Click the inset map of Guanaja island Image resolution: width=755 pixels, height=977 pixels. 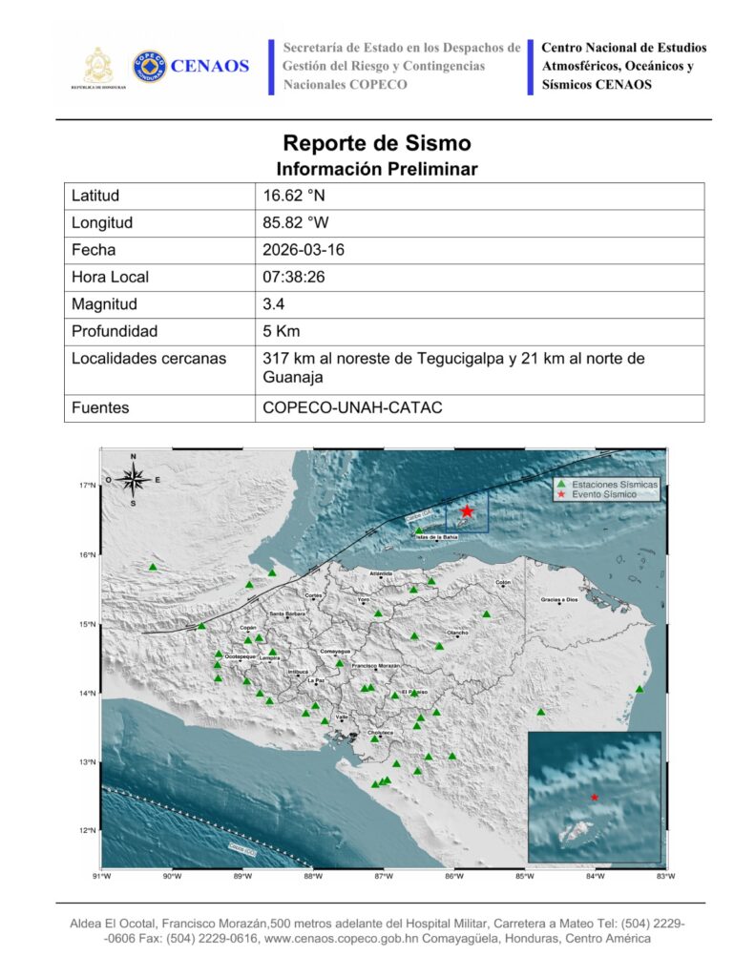[594, 797]
